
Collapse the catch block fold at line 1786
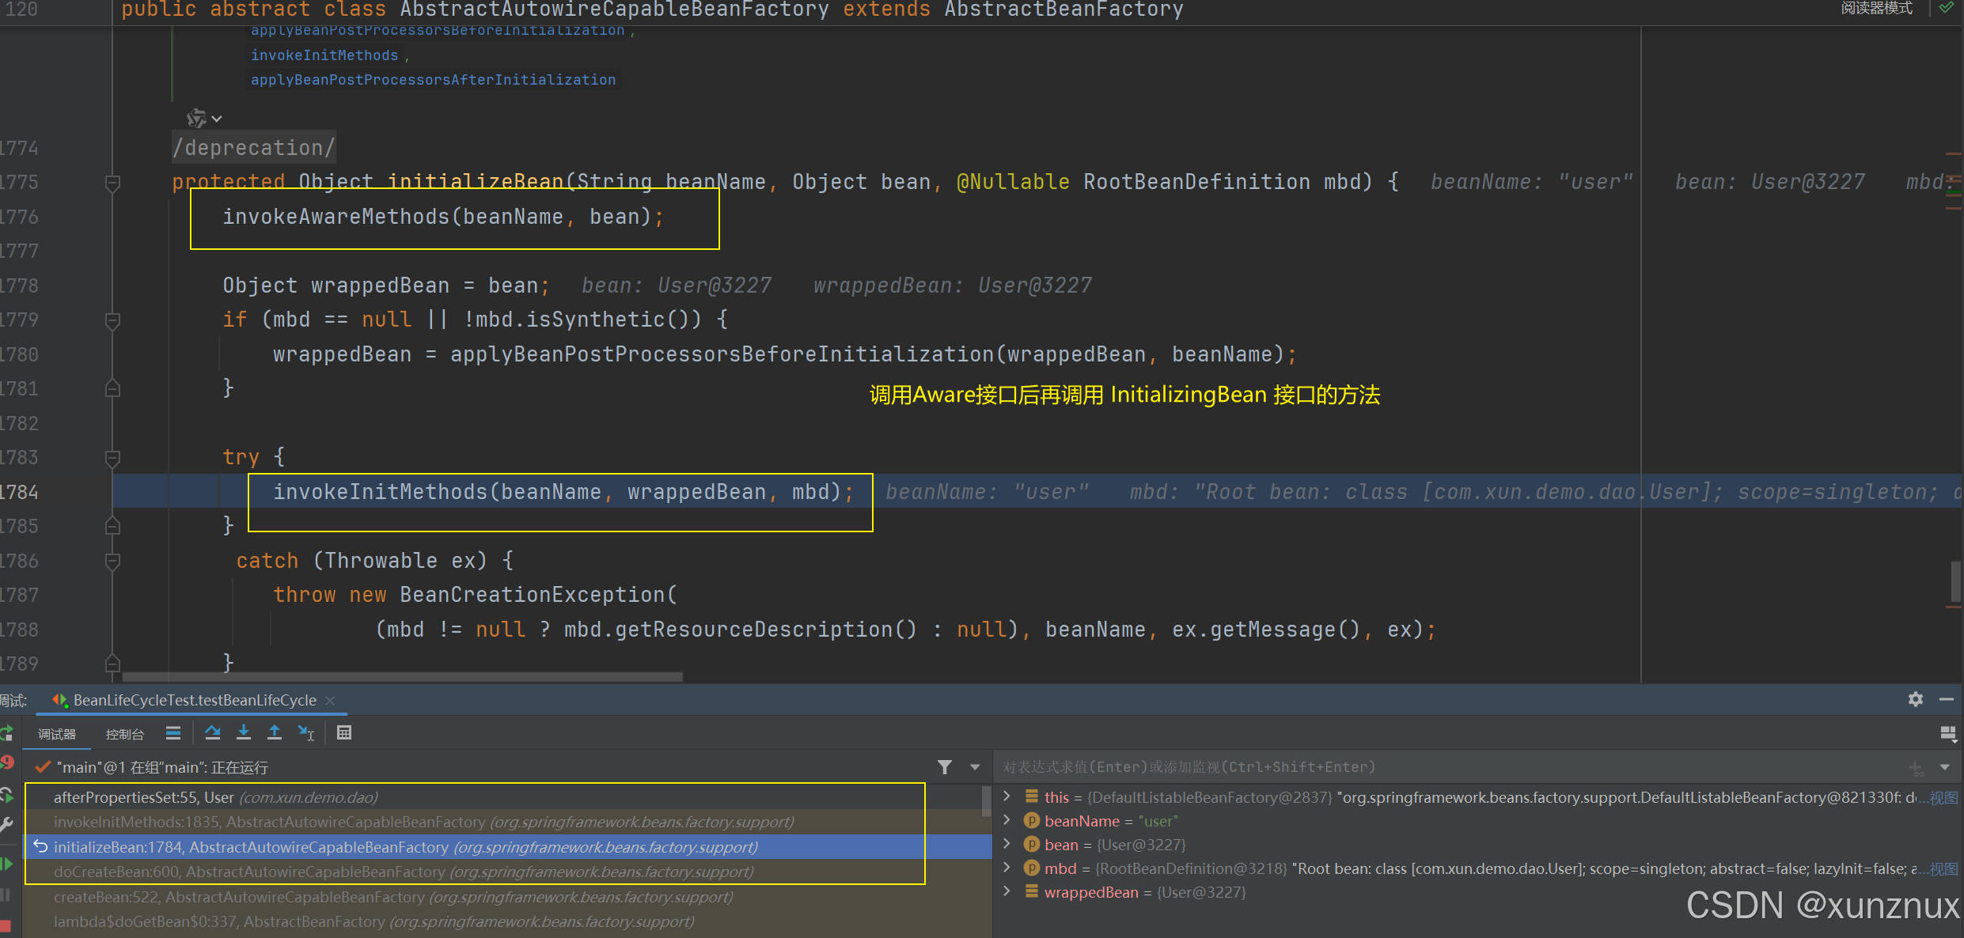click(112, 562)
